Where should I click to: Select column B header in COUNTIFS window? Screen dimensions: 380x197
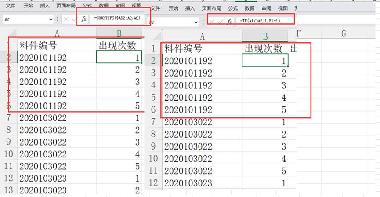tap(119, 33)
